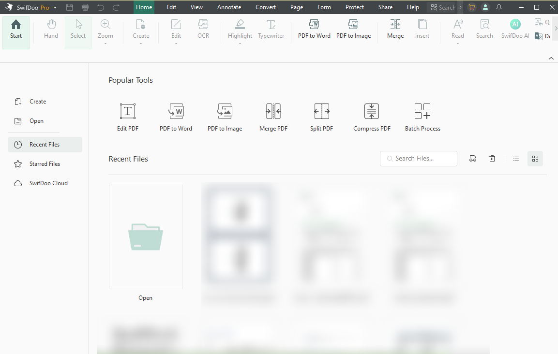Switch recent files to list view
558x354 pixels.
coord(515,159)
